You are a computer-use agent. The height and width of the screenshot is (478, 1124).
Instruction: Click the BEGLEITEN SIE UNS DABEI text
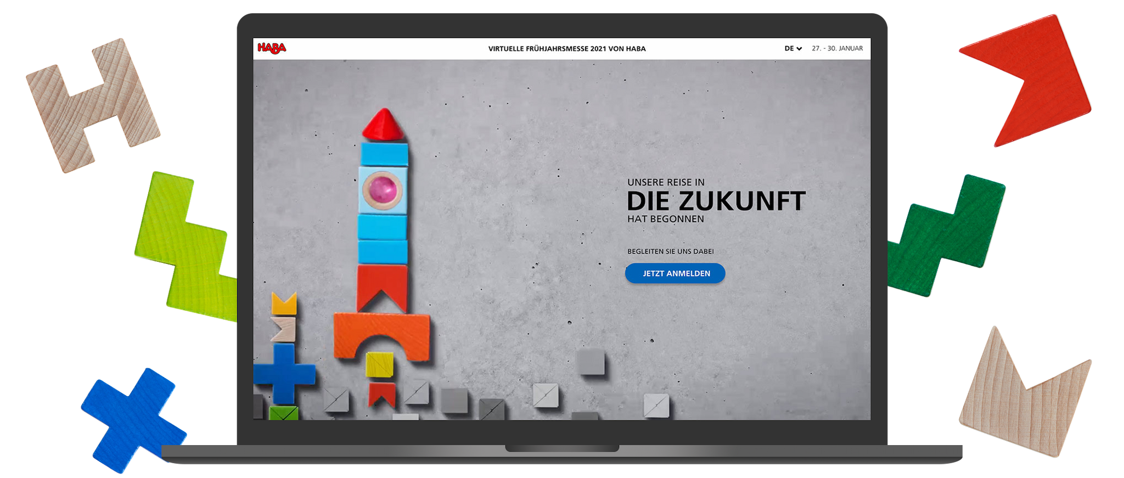pyautogui.click(x=670, y=251)
